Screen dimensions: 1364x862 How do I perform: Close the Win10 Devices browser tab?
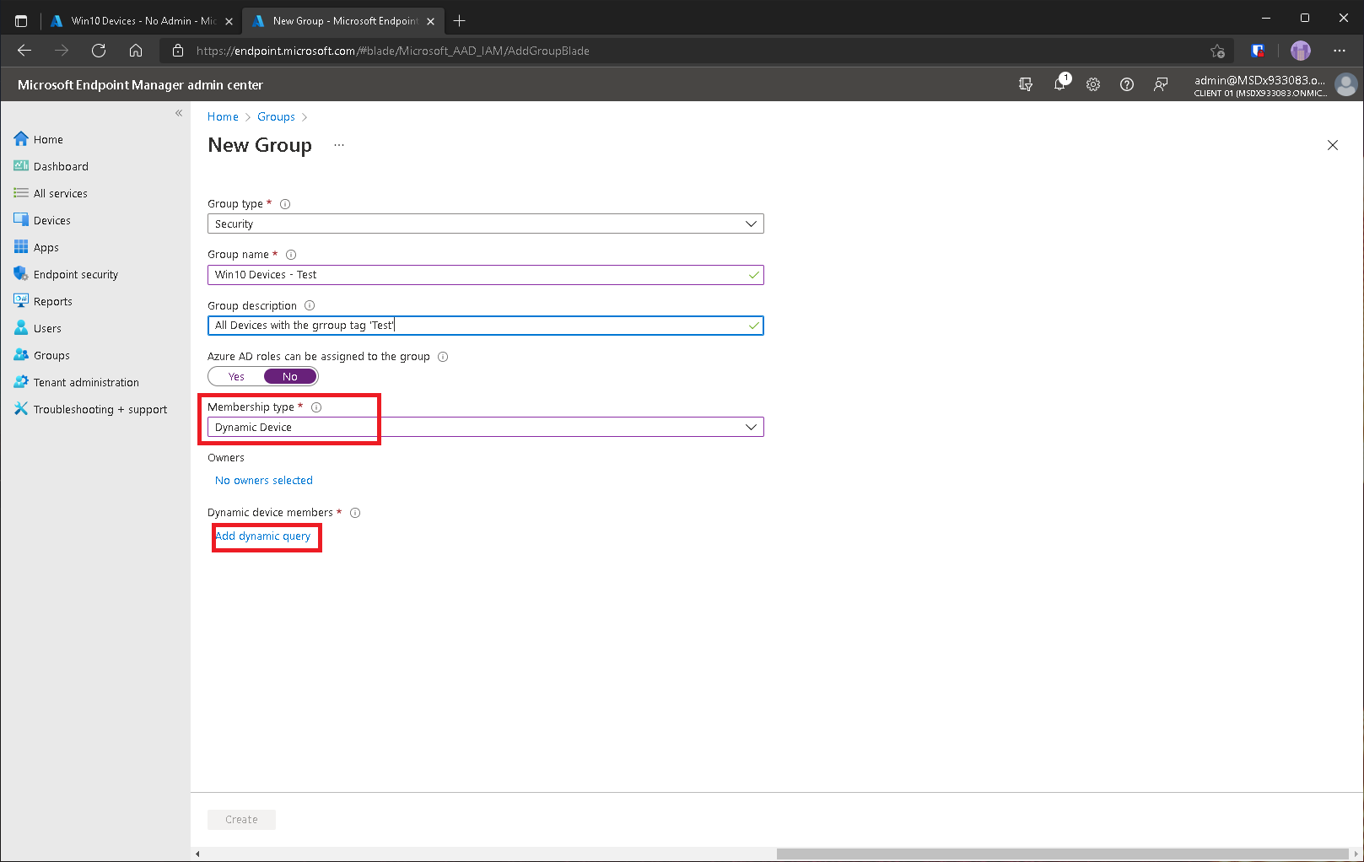pos(229,21)
